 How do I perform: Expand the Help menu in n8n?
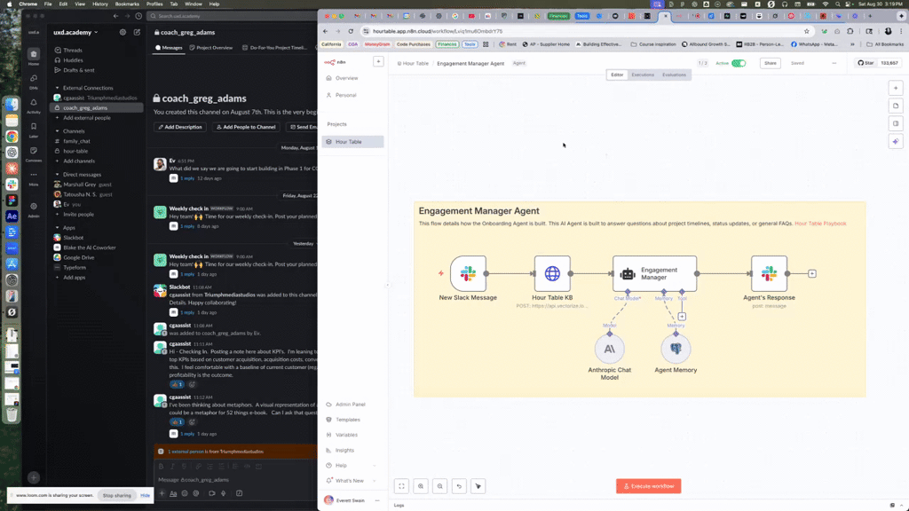352,465
